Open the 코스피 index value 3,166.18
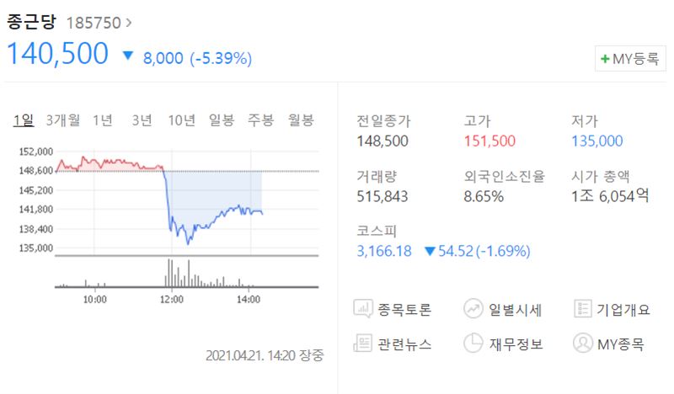The image size is (674, 394). point(384,251)
